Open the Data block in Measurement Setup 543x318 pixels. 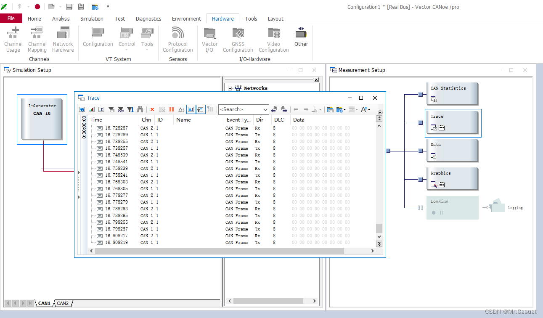pyautogui.click(x=452, y=150)
